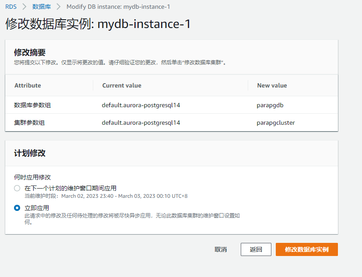Click the 修改摘要 section heading
This screenshot has width=362, height=277.
[30, 53]
